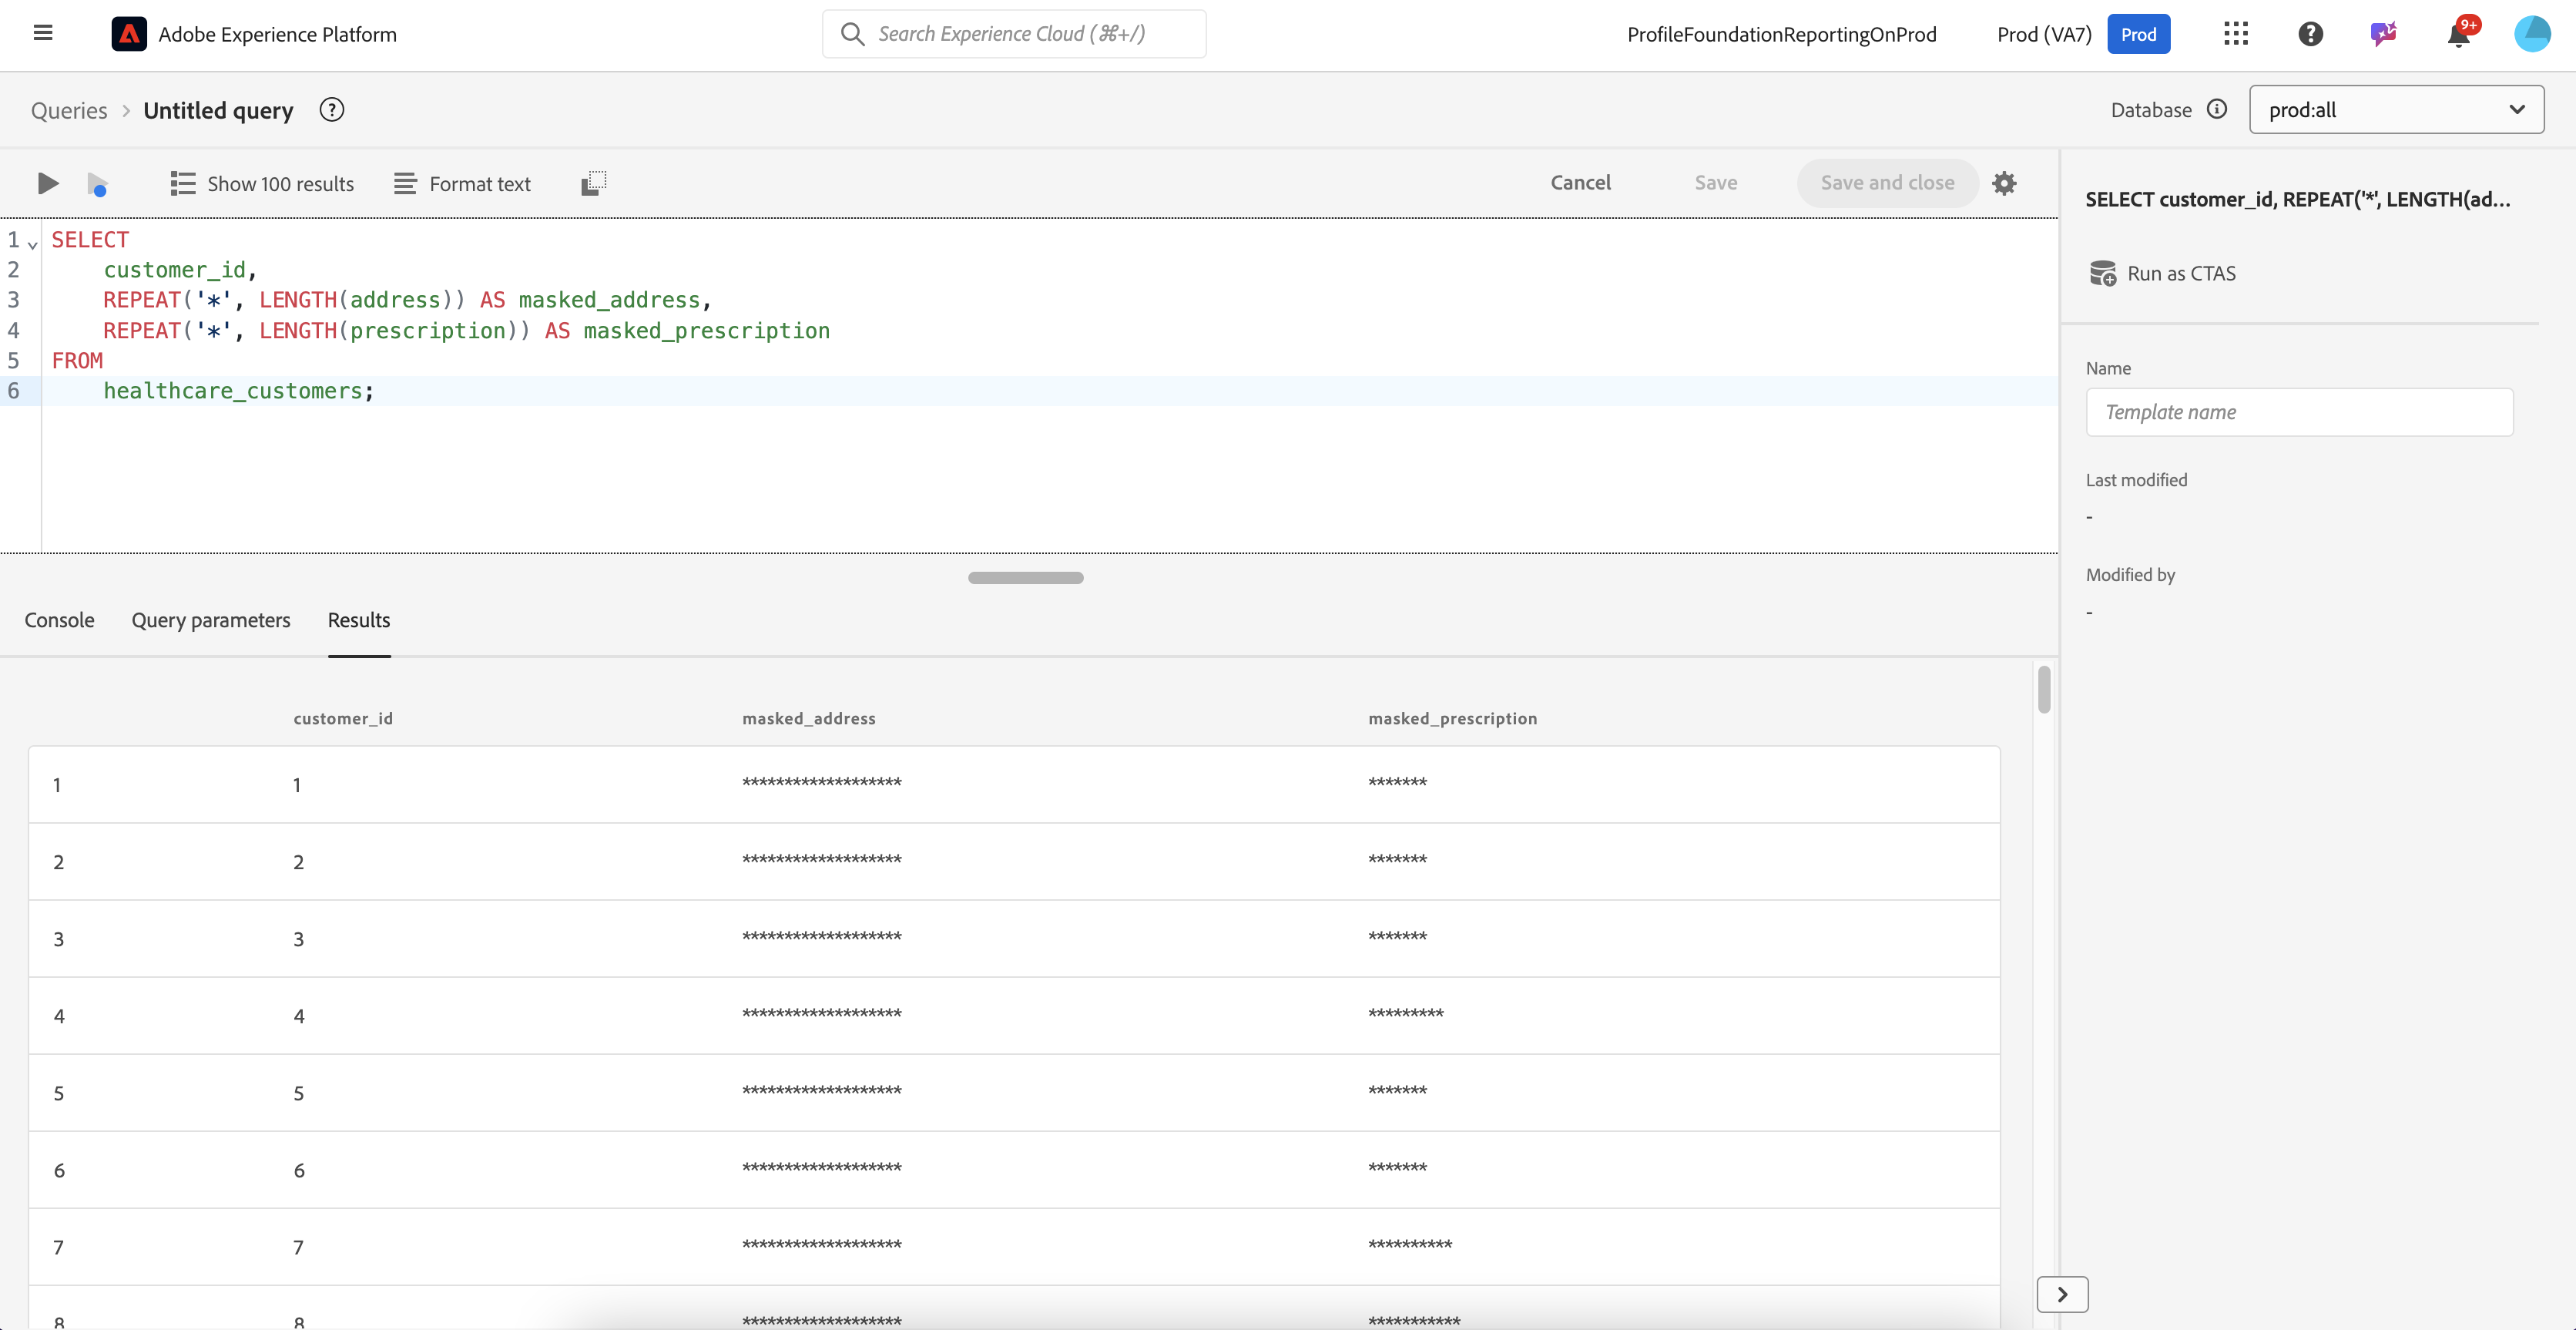Open the help question mark icon
Image resolution: width=2576 pixels, height=1330 pixels.
[2310, 34]
